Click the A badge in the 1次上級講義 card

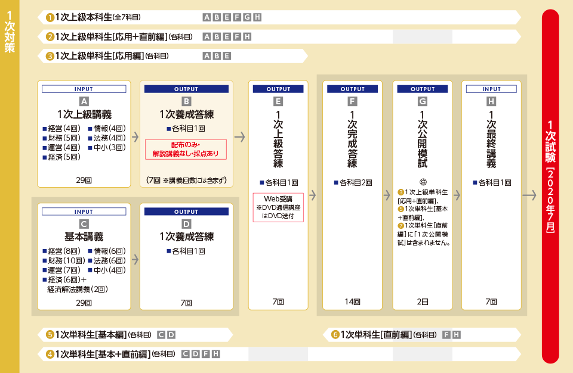pyautogui.click(x=84, y=101)
